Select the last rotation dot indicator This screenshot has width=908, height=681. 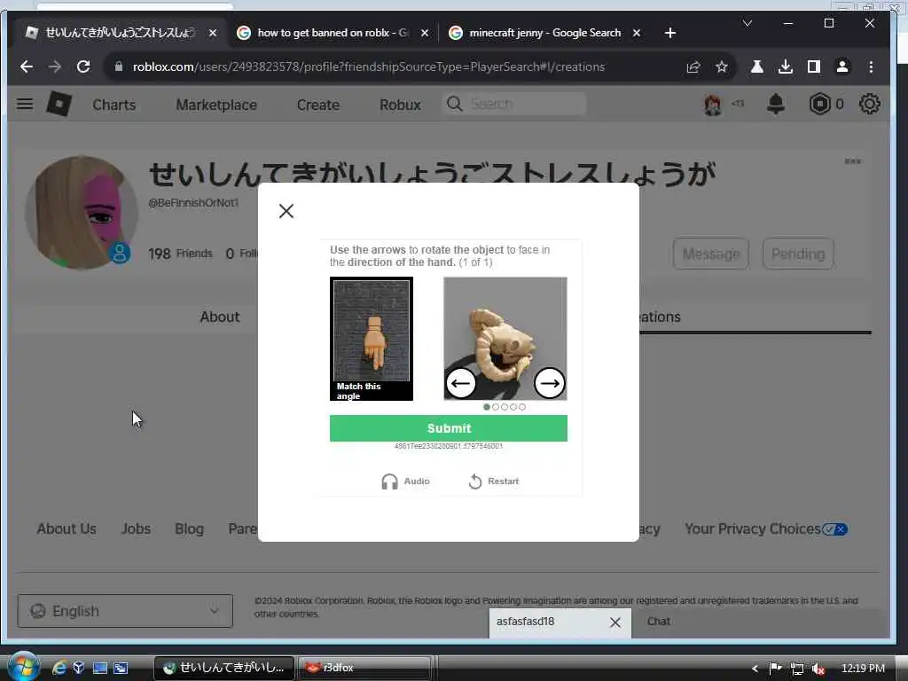click(x=522, y=407)
